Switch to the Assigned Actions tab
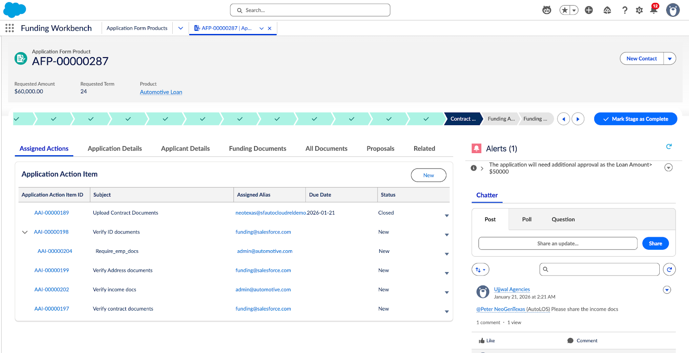 click(44, 148)
